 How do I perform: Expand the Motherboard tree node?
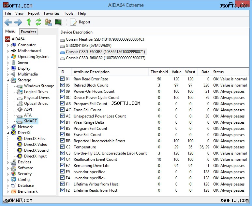pyautogui.click(x=8, y=51)
